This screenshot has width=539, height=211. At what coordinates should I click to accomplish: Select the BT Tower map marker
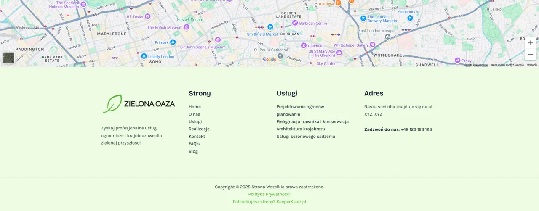tap(148, 17)
